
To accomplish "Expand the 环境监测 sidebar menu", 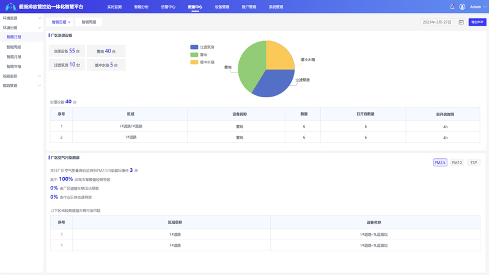I will pos(21,18).
